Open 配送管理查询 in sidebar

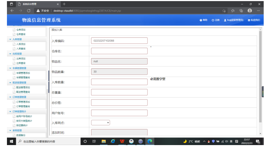[23, 92]
